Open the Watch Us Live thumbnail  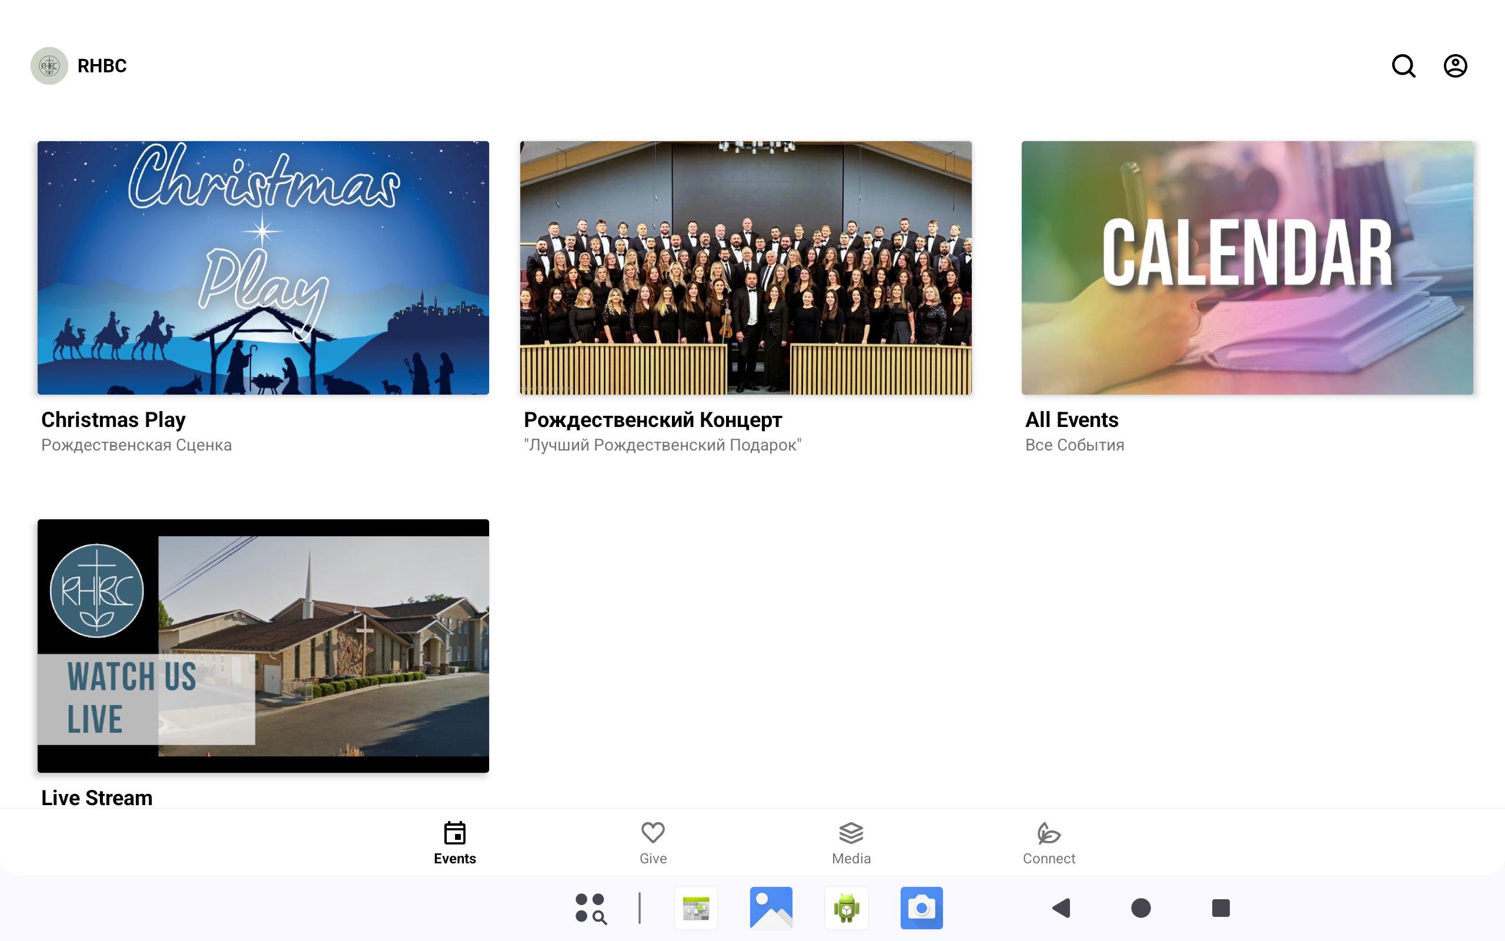[x=263, y=645]
